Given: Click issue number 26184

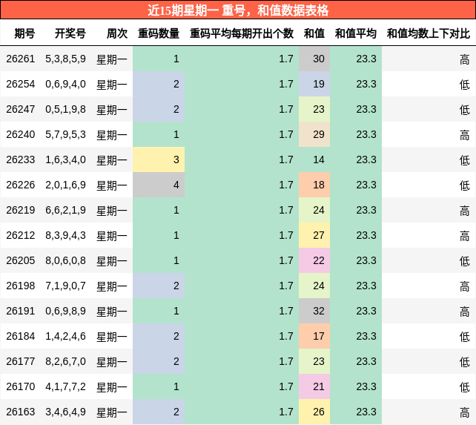Looking at the screenshot, I should [x=21, y=336].
